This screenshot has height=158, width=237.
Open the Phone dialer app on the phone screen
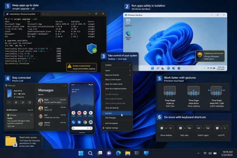74,122
